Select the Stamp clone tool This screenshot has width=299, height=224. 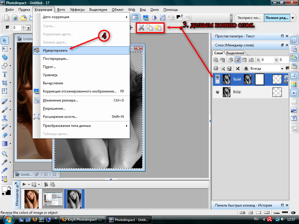[5, 118]
